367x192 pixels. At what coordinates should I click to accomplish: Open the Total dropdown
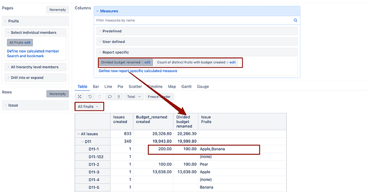click(134, 97)
